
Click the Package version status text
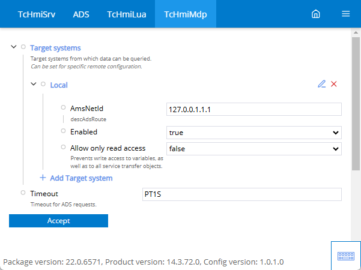pos(143,262)
